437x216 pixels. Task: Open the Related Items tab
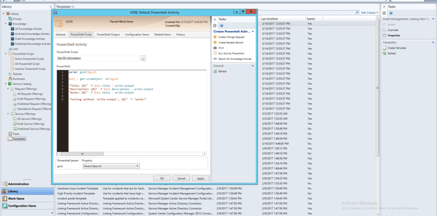pyautogui.click(x=163, y=35)
